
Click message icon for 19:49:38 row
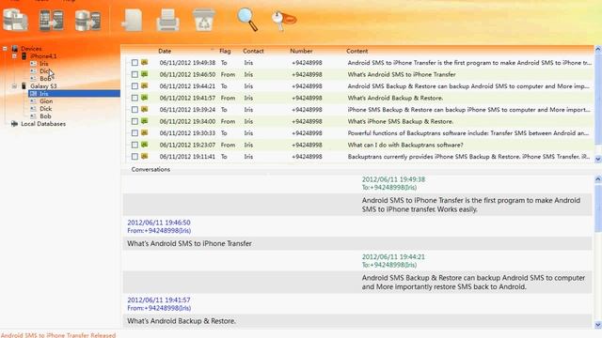tap(144, 62)
